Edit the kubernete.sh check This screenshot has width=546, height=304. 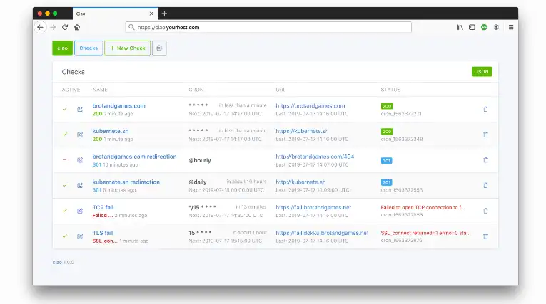click(x=80, y=135)
